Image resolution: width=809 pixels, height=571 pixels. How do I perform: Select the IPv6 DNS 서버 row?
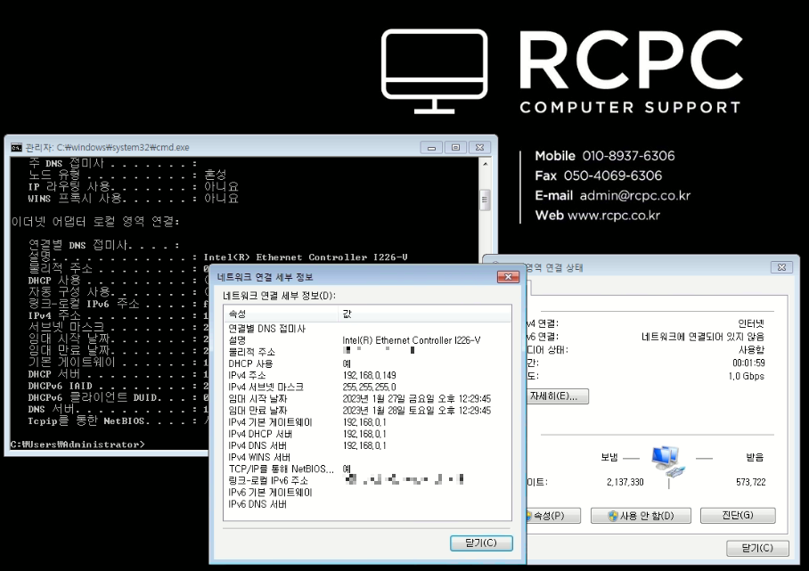[x=367, y=504]
